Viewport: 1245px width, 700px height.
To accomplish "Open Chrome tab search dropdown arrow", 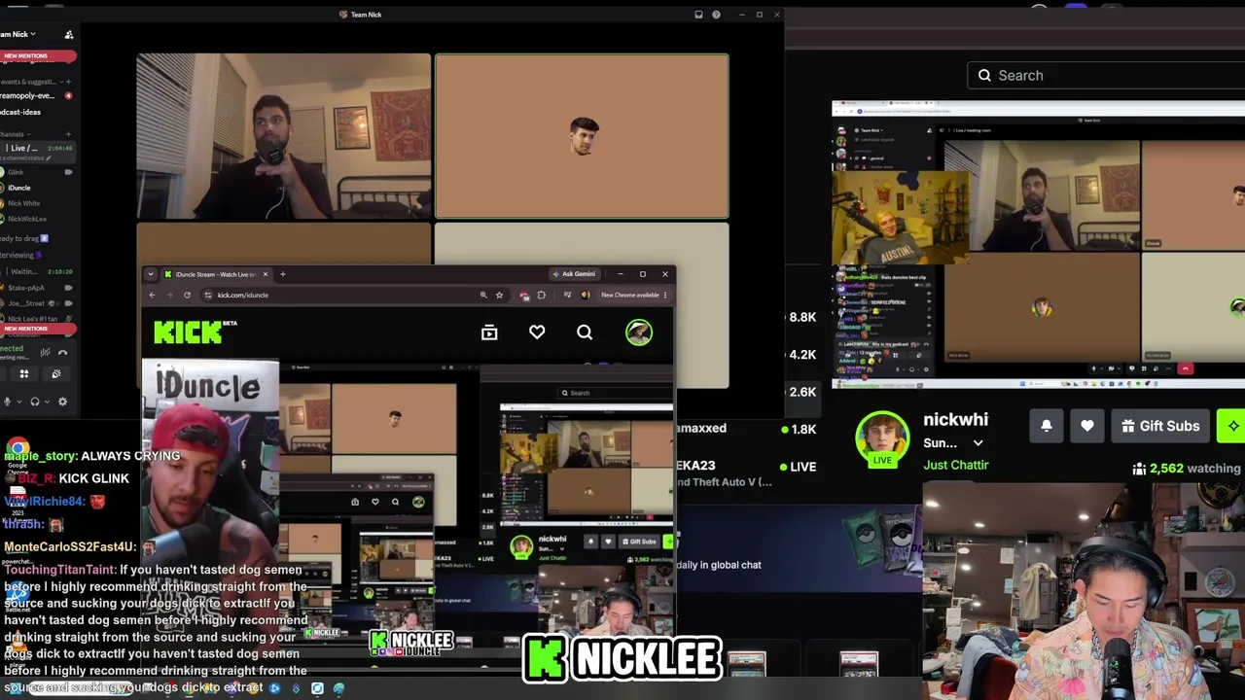I will (x=150, y=274).
